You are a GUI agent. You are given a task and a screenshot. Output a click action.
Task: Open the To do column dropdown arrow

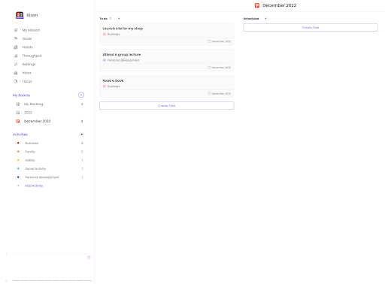pyautogui.click(x=119, y=19)
